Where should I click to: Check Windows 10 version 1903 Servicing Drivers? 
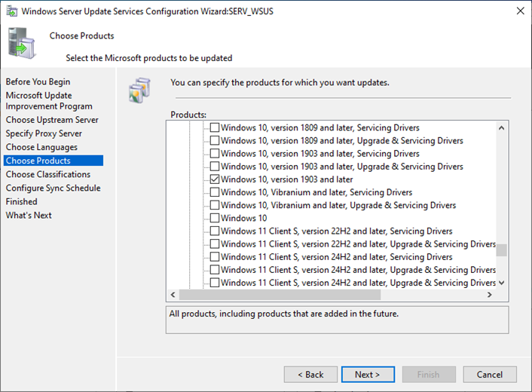[x=215, y=153]
